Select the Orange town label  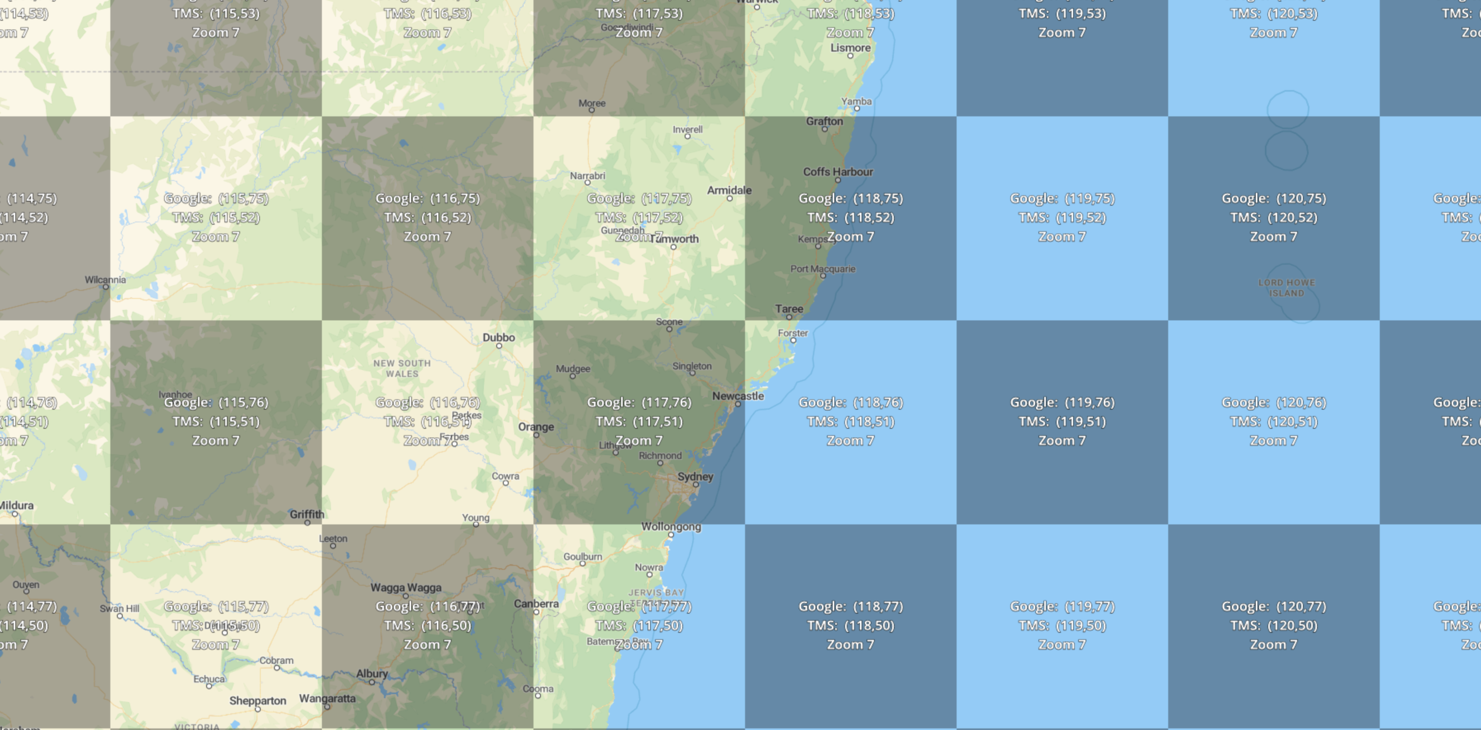point(536,427)
